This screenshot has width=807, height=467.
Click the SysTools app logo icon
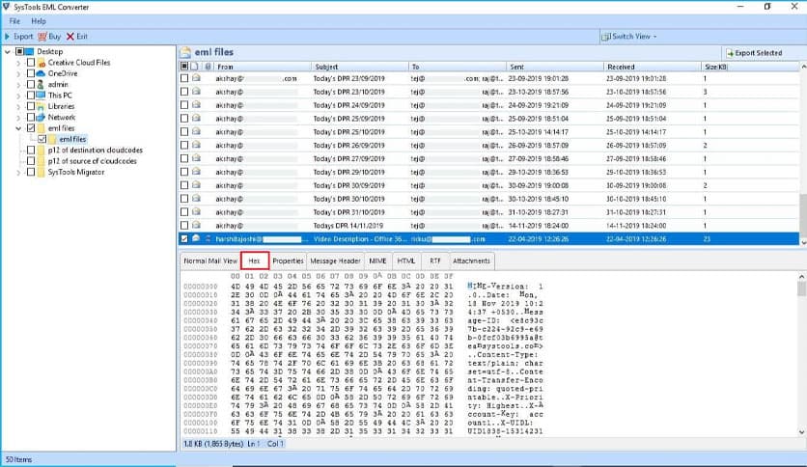(x=6, y=6)
